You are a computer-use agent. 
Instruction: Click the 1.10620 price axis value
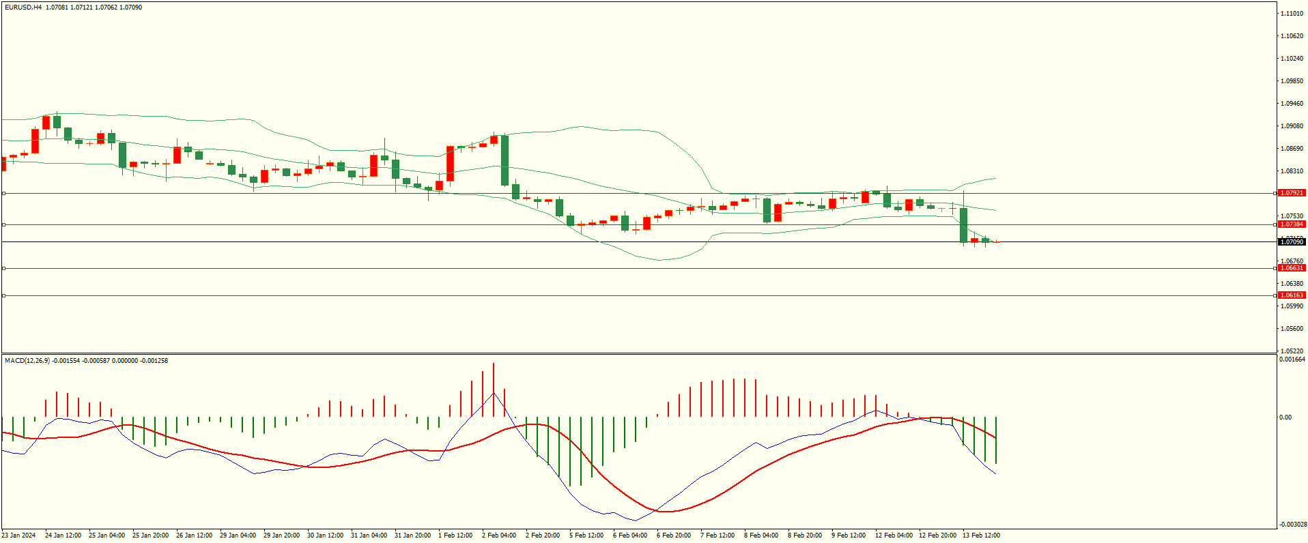point(1292,36)
